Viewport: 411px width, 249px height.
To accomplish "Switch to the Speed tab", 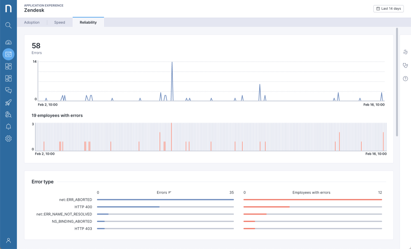I will (x=59, y=22).
